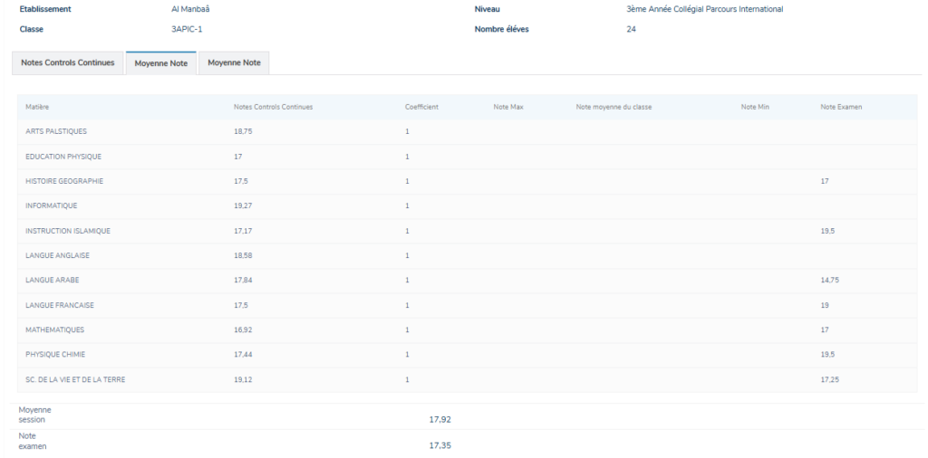Click the 19,12 grade for SVT row
This screenshot has height=458, width=928.
[x=243, y=380]
